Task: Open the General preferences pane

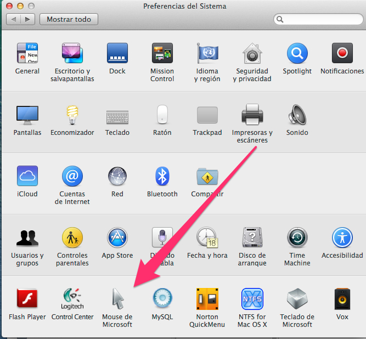Action: coord(27,53)
